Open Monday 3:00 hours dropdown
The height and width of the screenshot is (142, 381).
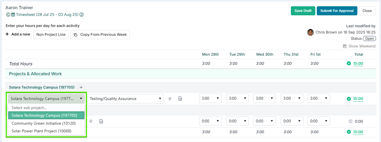pos(210,99)
